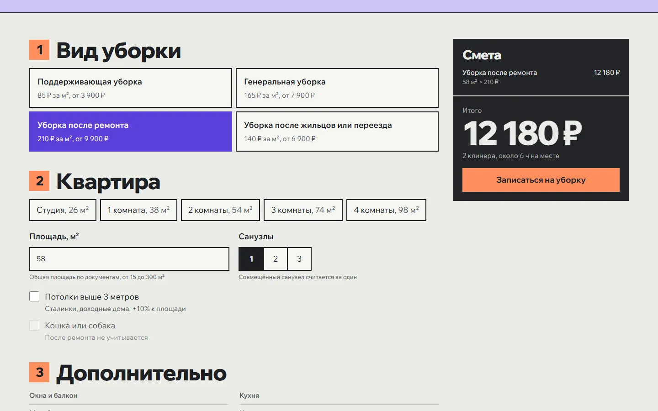Image resolution: width=658 pixels, height=411 pixels.
Task: Click После ремонта не учитывается note
Action: tap(96, 337)
